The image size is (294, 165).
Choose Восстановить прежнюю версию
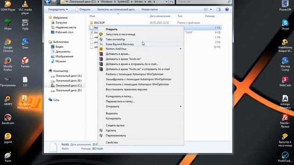coord(141,89)
